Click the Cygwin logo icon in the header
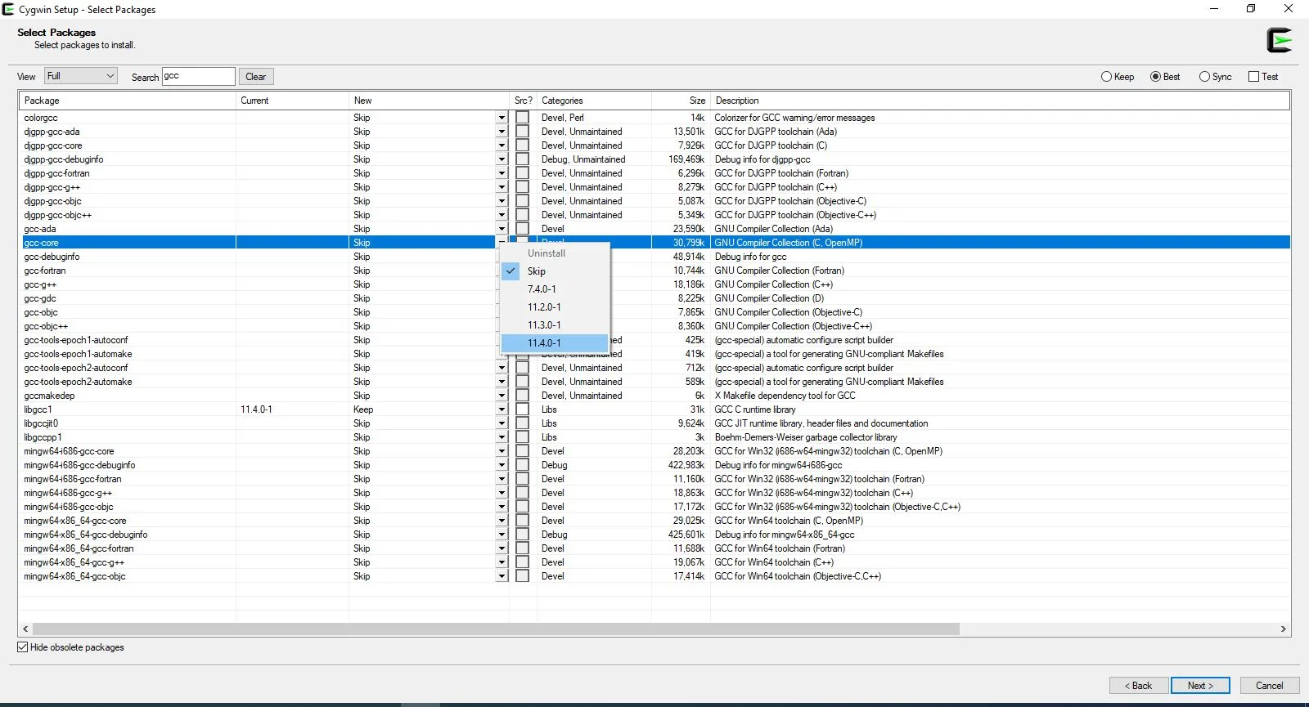Screen dimensions: 1309x707 point(1279,40)
